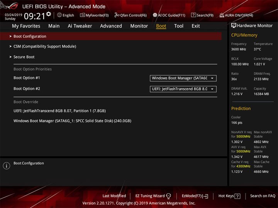278x208 pixels.
Task: Open the Exit tab
Action: click(196, 26)
